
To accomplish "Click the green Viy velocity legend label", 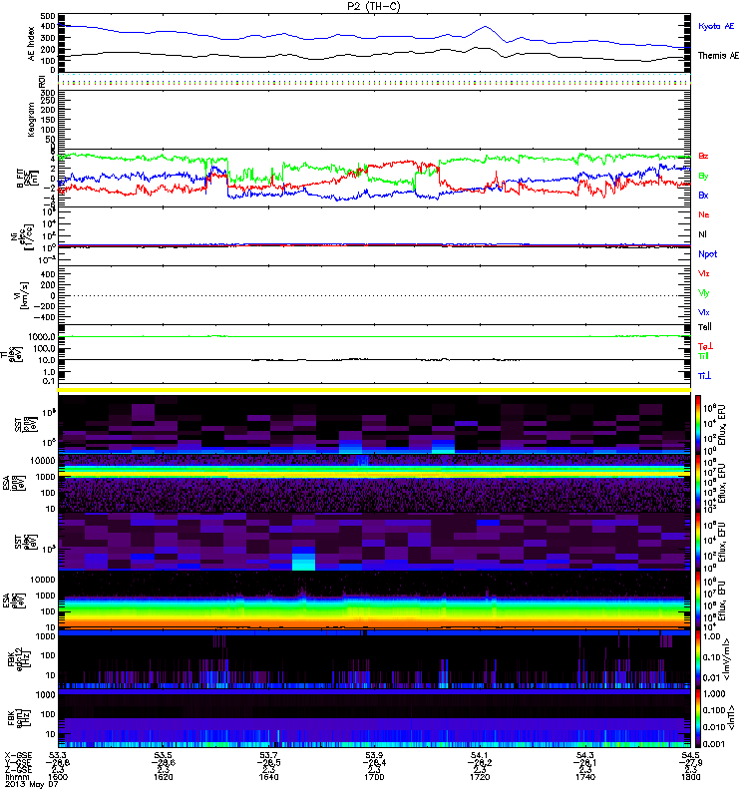I will pyautogui.click(x=703, y=292).
